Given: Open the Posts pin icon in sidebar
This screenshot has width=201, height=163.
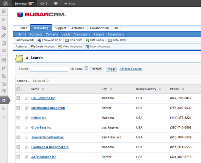Looking at the screenshot, I should (x=3, y=20).
